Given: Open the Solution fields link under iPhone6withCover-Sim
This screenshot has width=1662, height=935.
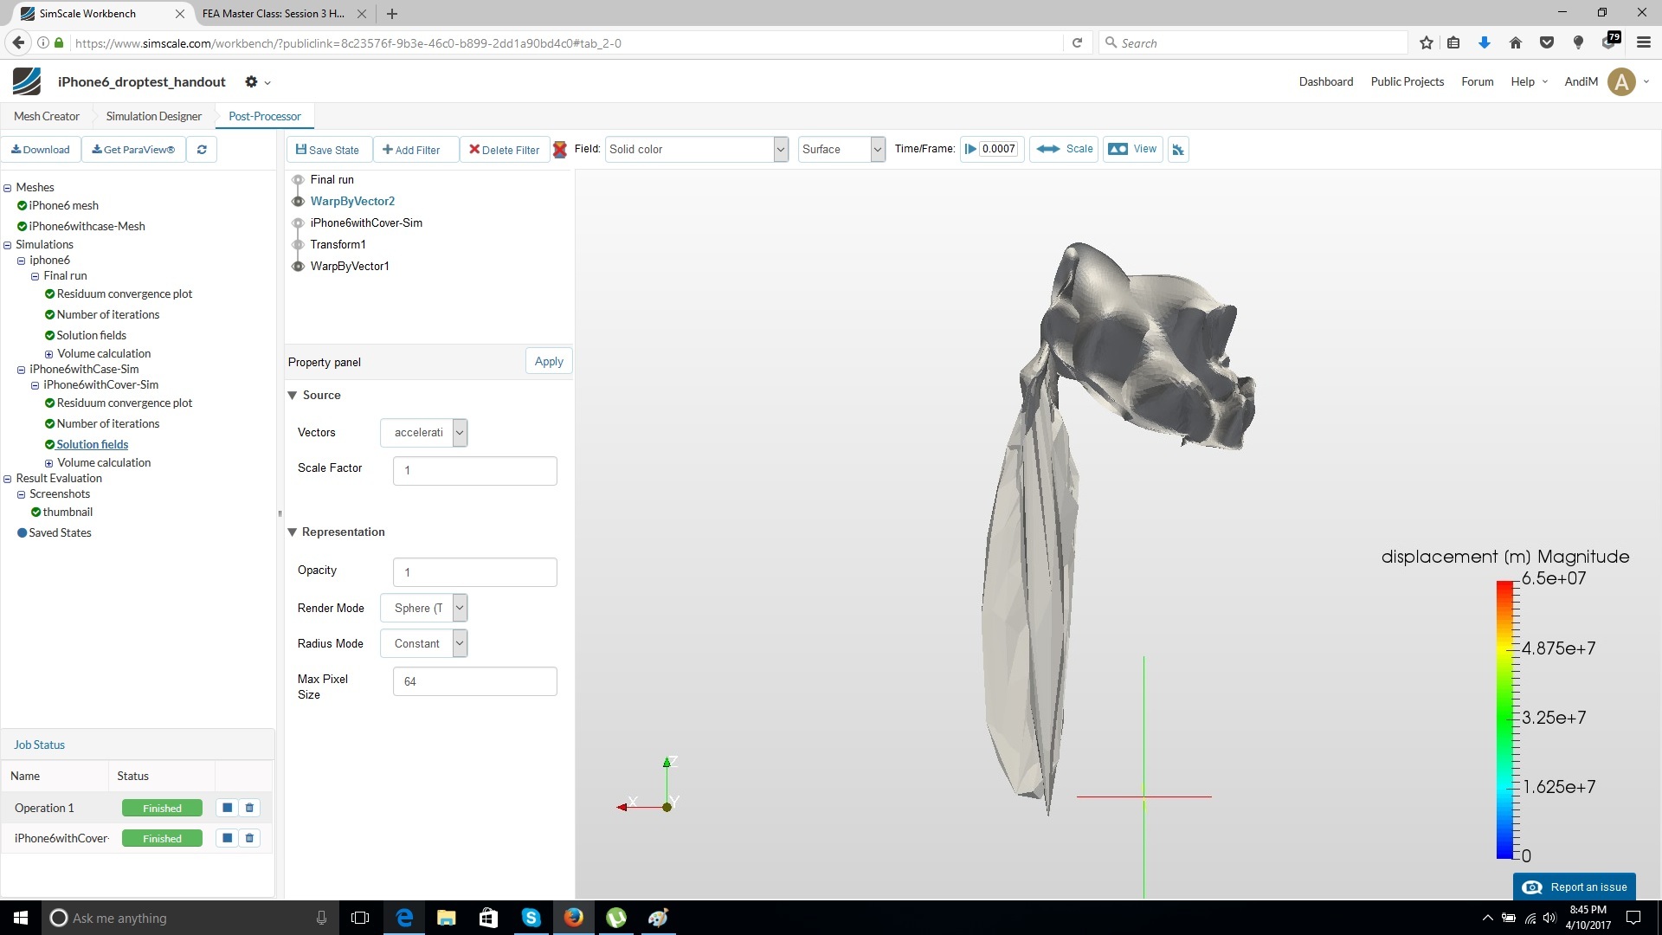Looking at the screenshot, I should (x=92, y=444).
